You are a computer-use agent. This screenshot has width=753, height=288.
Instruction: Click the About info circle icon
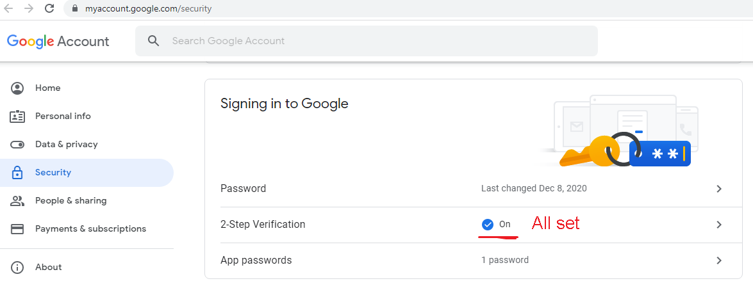click(x=17, y=267)
